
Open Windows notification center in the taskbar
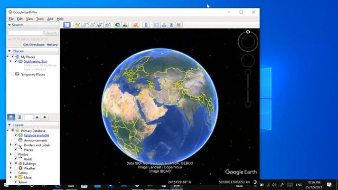pyautogui.click(x=329, y=185)
